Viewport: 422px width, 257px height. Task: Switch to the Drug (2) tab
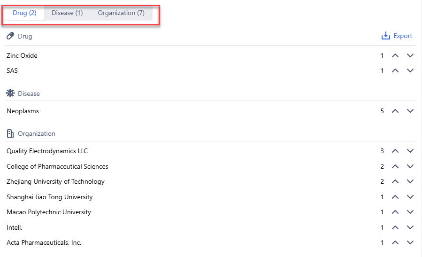point(24,13)
